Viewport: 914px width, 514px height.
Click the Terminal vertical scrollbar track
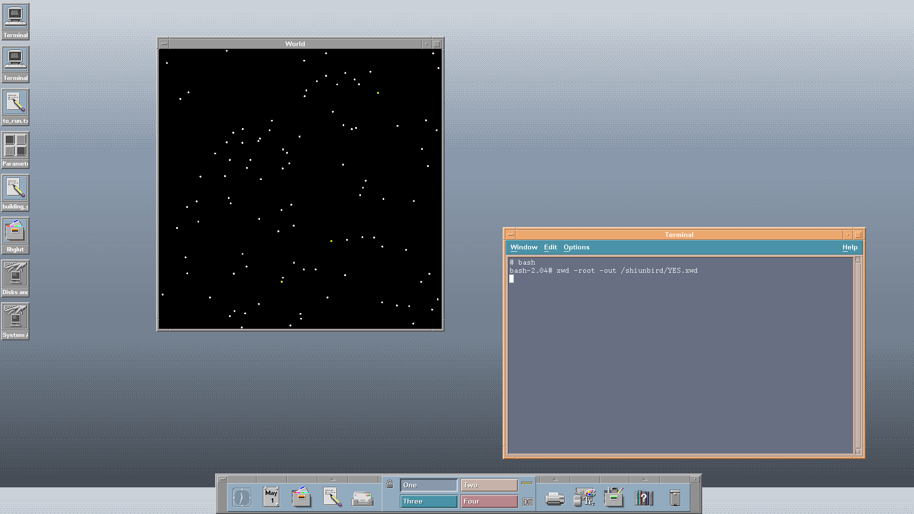pyautogui.click(x=858, y=356)
